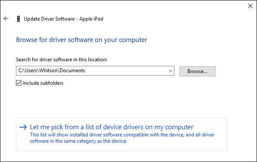Expand the driver location dropdown arrow
This screenshot has width=257, height=162.
pyautogui.click(x=171, y=71)
